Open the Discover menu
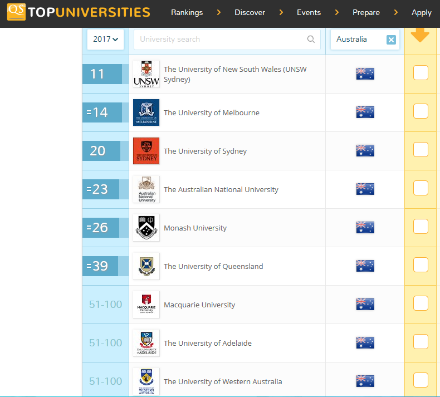Viewport: 440px width, 397px height. click(250, 12)
